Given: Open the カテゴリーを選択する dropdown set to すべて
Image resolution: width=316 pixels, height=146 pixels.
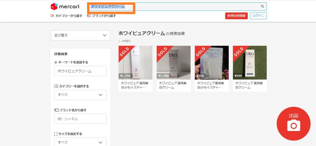Looking at the screenshot, I should click(80, 95).
